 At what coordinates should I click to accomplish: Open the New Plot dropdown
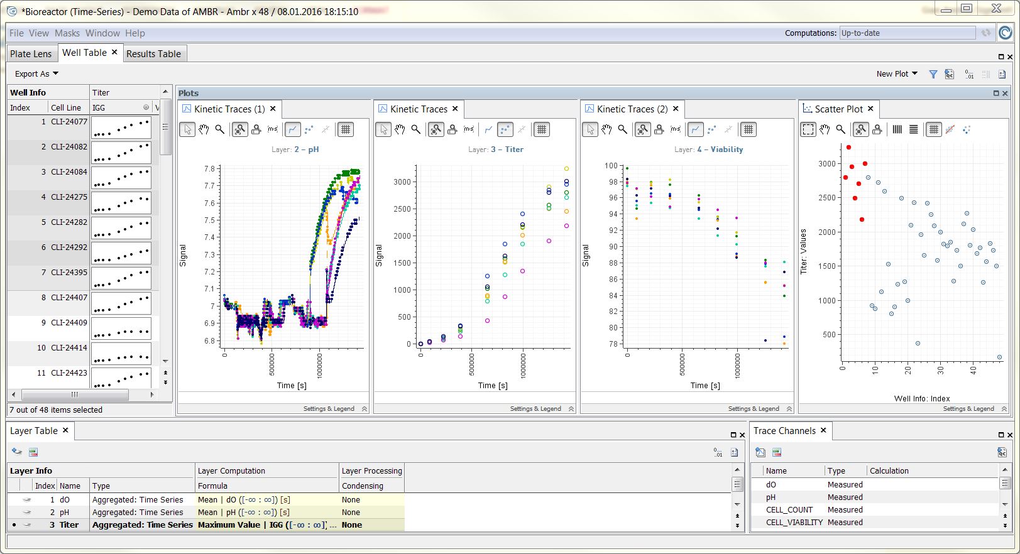[x=897, y=74]
